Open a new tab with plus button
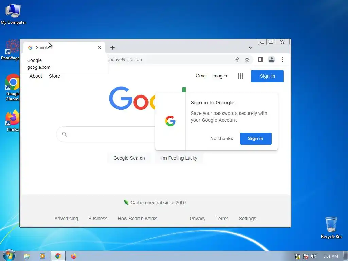Image resolution: width=348 pixels, height=261 pixels. [112, 48]
